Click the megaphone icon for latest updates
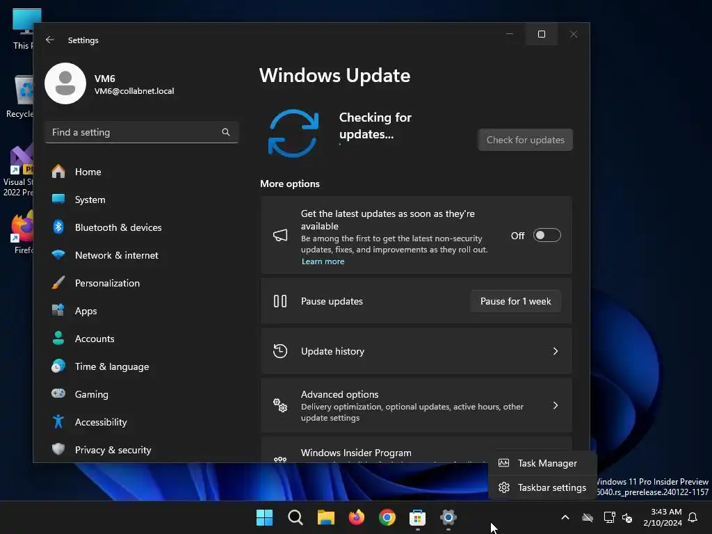 280,235
